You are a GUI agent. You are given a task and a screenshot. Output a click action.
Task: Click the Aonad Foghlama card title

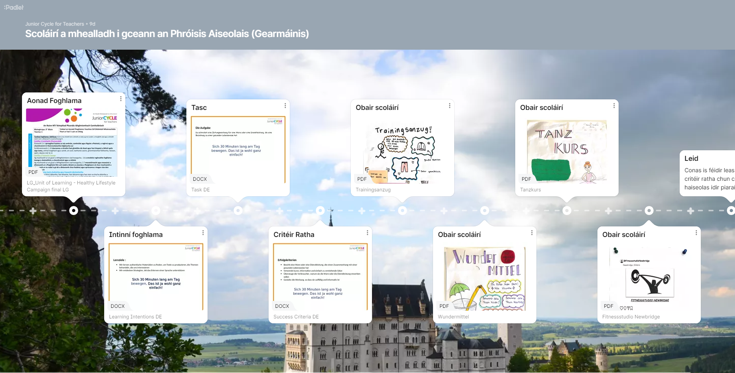coord(54,101)
